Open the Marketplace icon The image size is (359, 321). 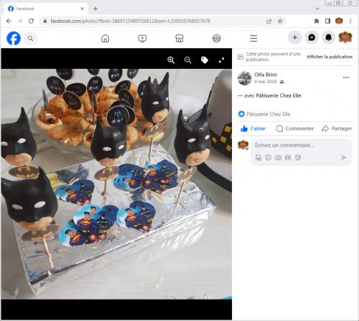[179, 38]
